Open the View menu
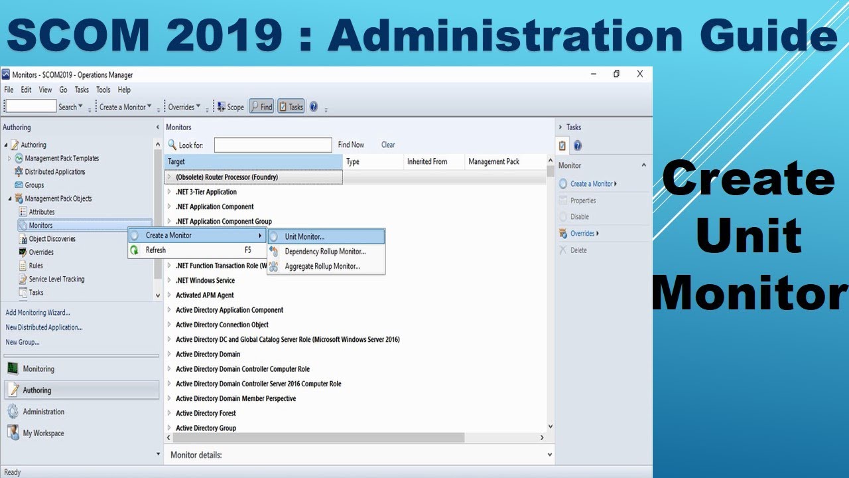849x478 pixels. [x=45, y=90]
